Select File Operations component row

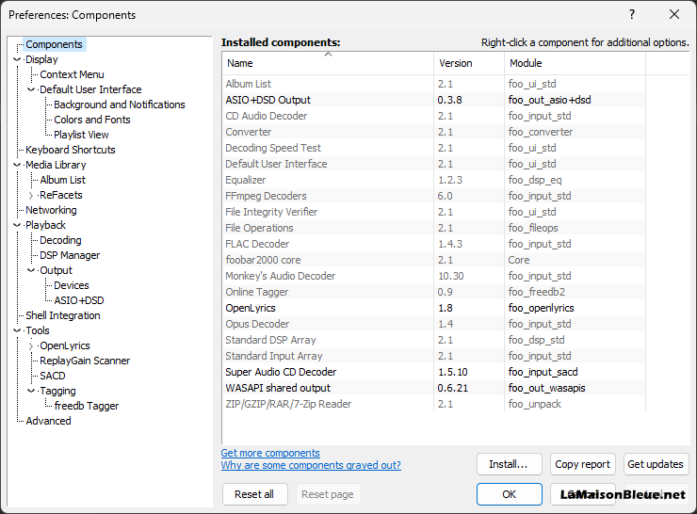point(434,228)
